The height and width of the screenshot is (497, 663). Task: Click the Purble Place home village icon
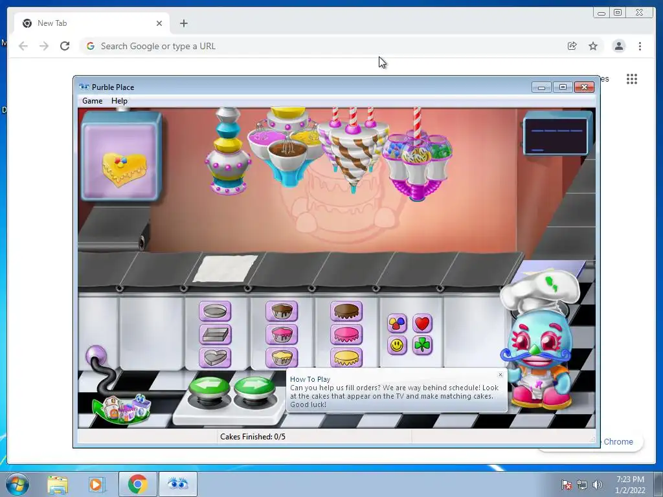pos(122,409)
